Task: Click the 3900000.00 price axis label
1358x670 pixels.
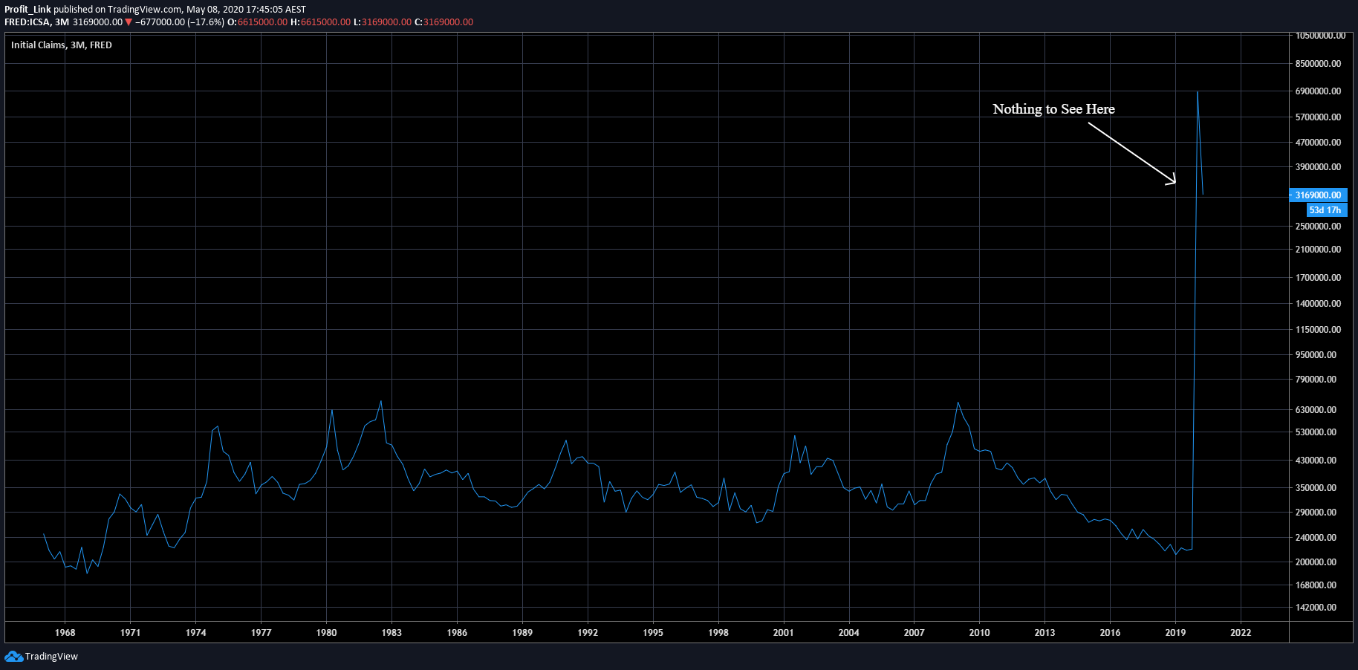Action: coord(1318,166)
